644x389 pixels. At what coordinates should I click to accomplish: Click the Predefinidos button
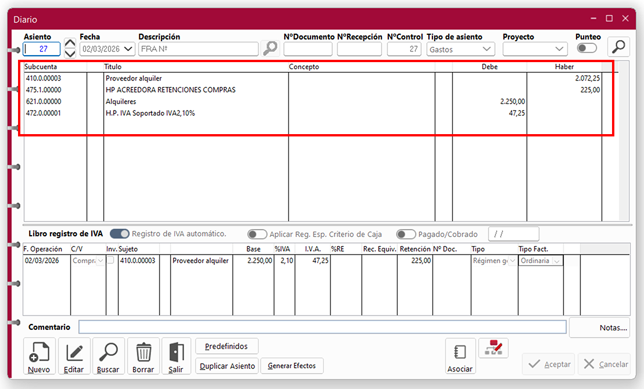(x=227, y=347)
